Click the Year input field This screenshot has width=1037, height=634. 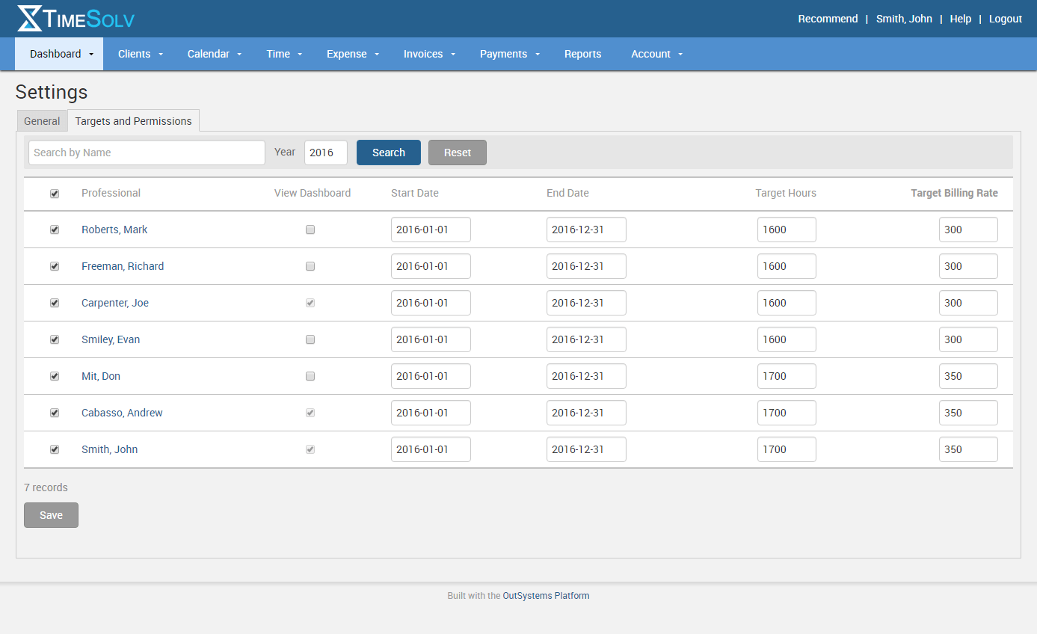[x=325, y=153]
